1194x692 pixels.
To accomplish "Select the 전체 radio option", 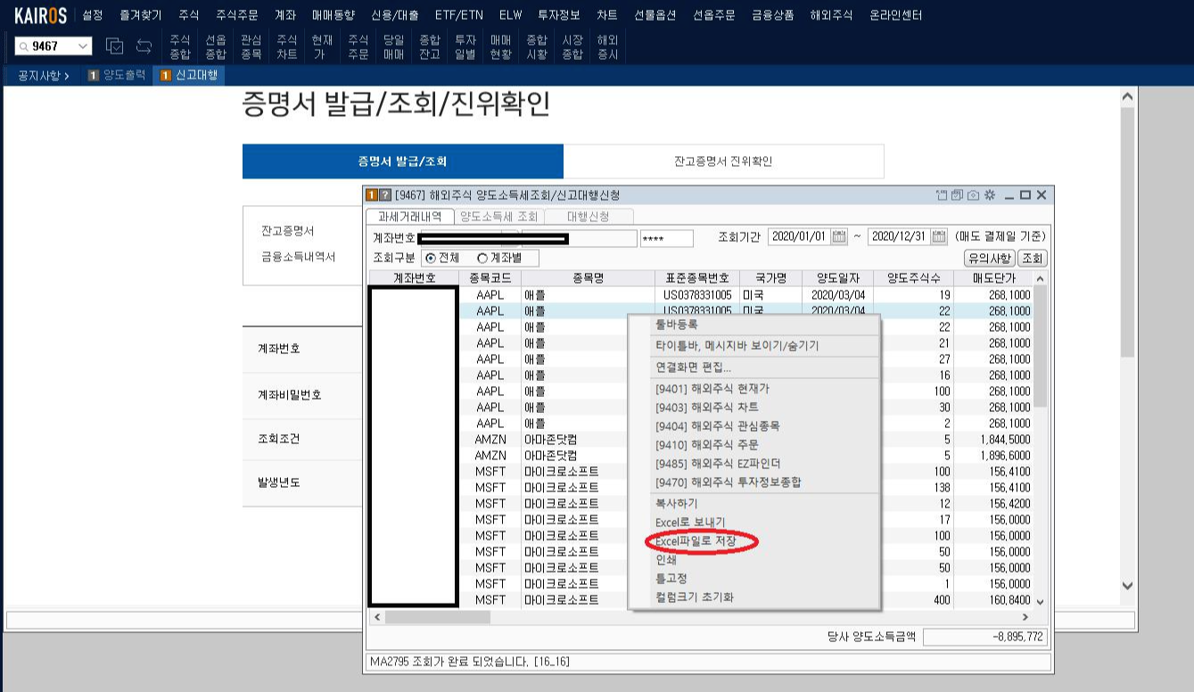I will coord(432,258).
